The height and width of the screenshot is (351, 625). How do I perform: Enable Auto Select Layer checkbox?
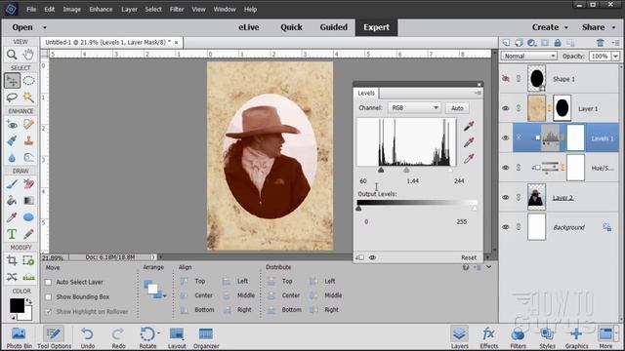pos(49,282)
